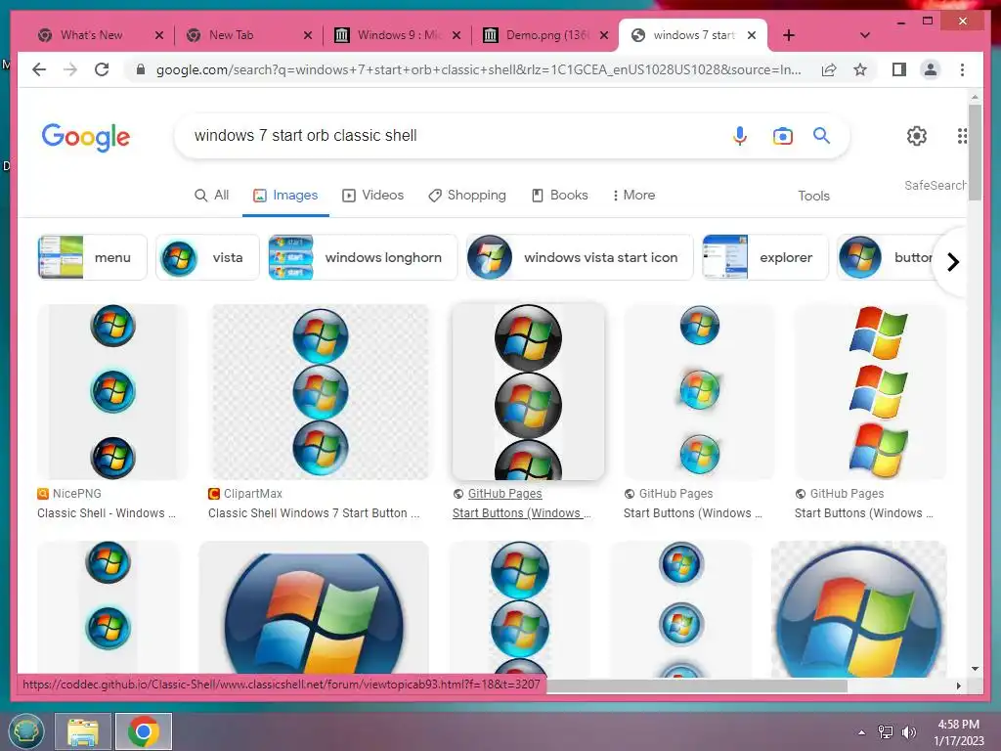Expand the More search options menu
Screen dimensions: 1001x751
(632, 196)
